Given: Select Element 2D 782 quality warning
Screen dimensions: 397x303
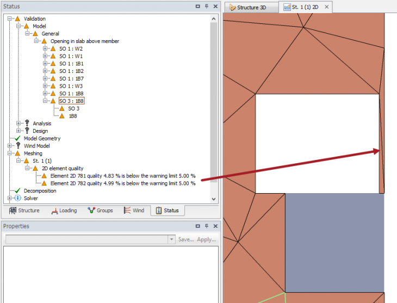Looking at the screenshot, I should [123, 183].
